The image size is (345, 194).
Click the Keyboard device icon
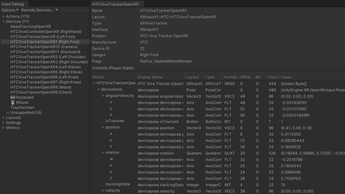click(13, 97)
